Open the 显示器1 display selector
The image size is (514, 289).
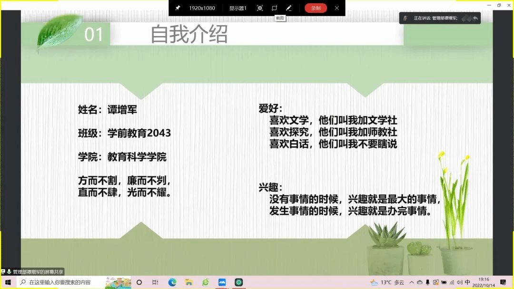[x=238, y=8]
